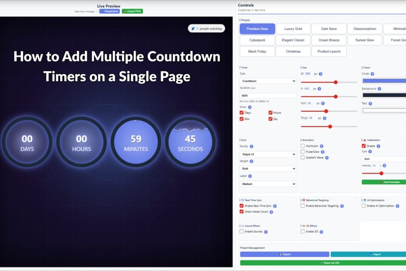Click the Duration input showing 3600

coord(267,95)
